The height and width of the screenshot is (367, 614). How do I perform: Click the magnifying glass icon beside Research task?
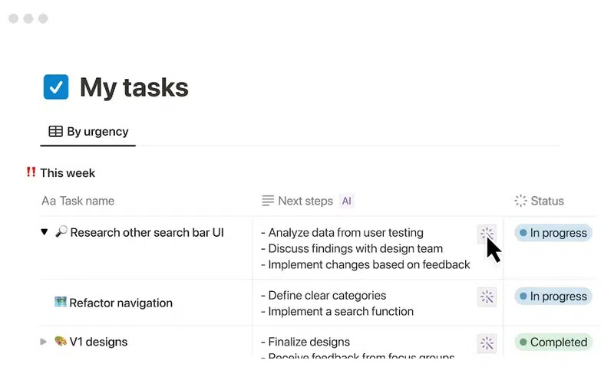pyautogui.click(x=61, y=232)
